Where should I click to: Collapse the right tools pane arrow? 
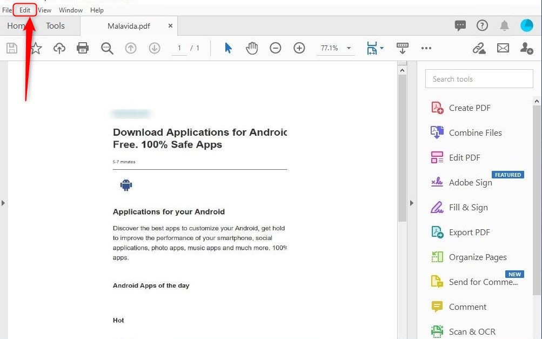point(412,203)
